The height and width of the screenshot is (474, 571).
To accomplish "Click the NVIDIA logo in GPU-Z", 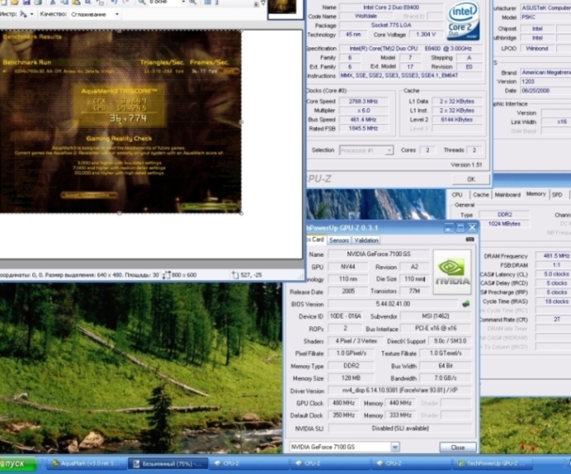I will pos(452,272).
